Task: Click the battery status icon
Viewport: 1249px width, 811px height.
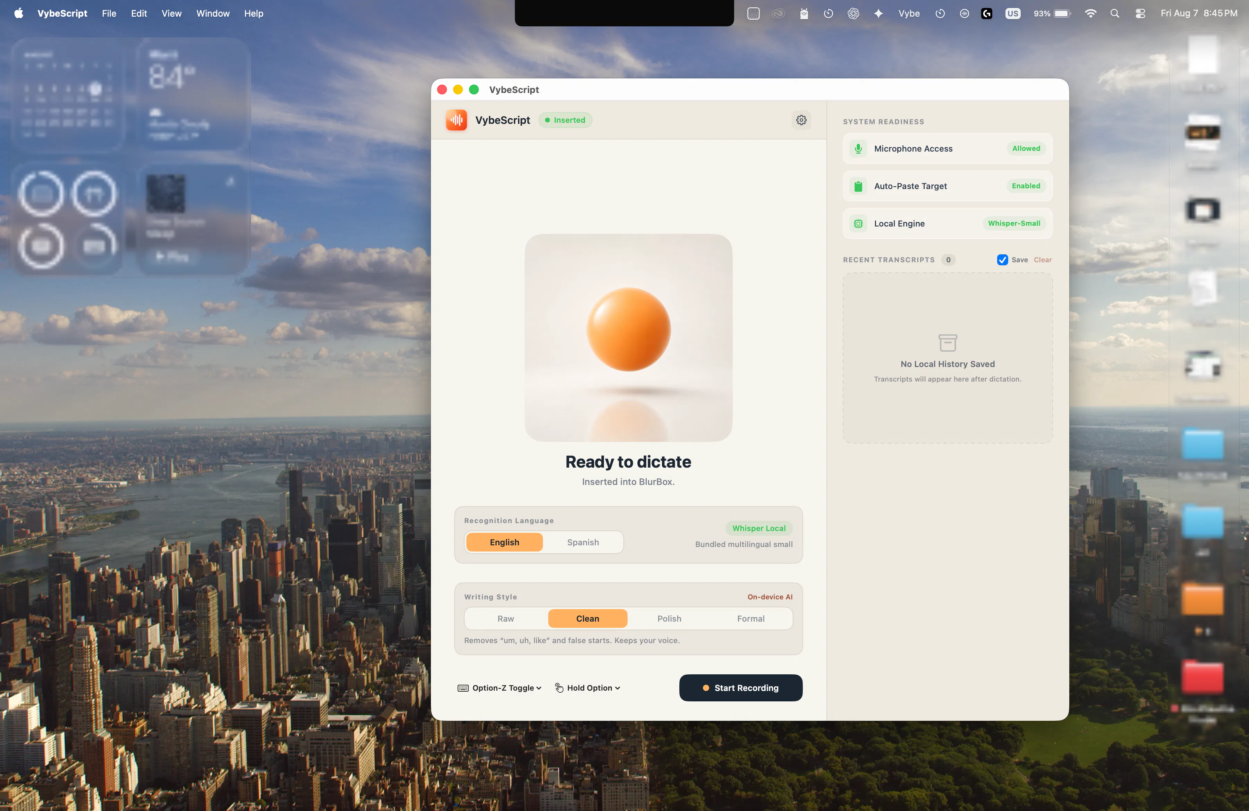Action: click(x=1062, y=13)
